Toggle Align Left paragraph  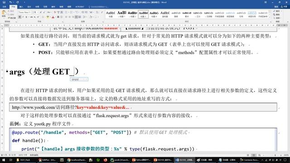tap(66, 17)
